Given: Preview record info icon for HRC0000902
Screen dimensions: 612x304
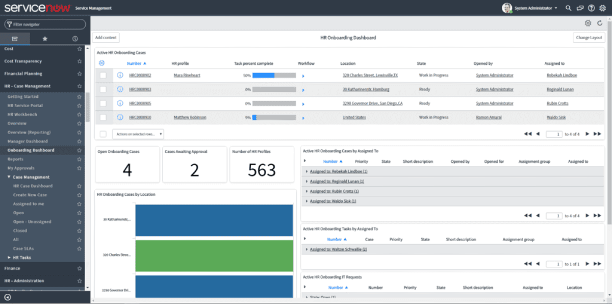Looking at the screenshot, I should (120, 75).
